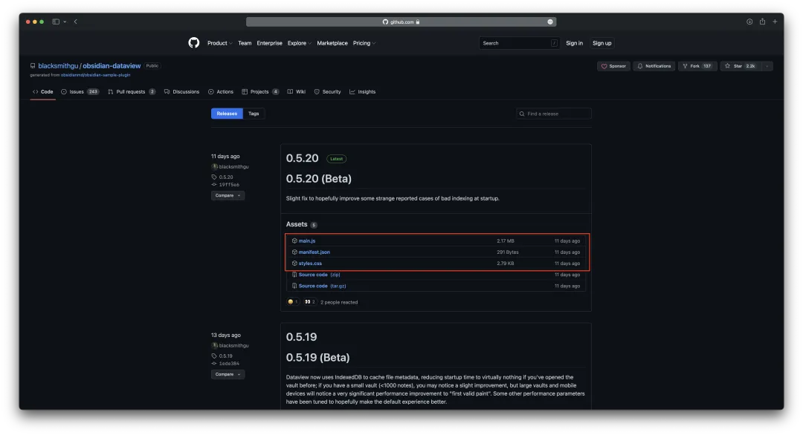Screen dimensions: 803x435
Task: Switch to the Actions tab
Action: pyautogui.click(x=221, y=92)
